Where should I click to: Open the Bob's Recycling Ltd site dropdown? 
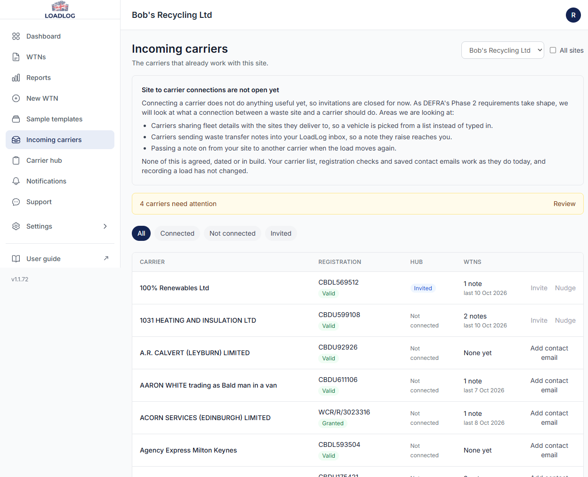503,50
